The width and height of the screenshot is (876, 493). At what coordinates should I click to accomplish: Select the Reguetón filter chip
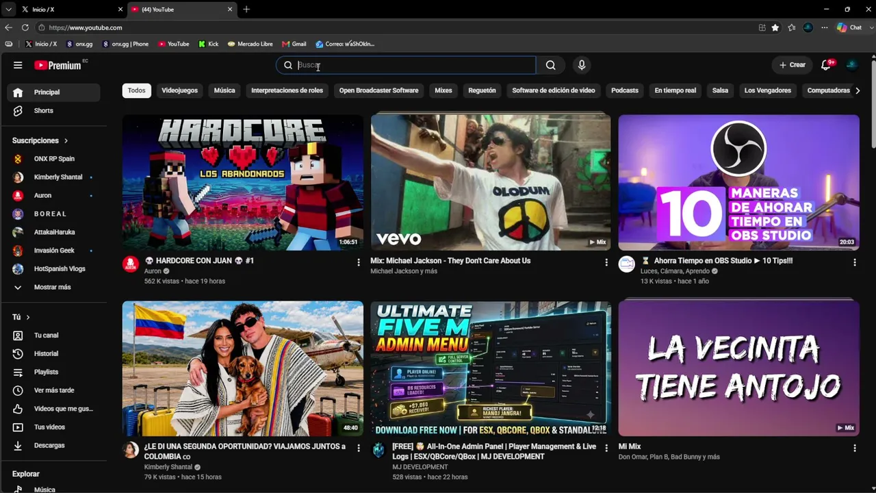[482, 90]
